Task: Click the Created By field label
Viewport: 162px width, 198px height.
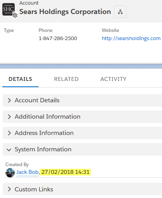Action: click(x=17, y=165)
